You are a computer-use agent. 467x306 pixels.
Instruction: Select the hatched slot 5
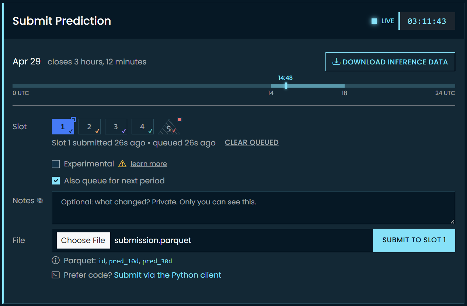169,127
